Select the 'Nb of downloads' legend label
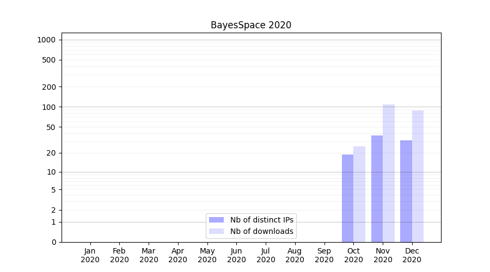 click(x=261, y=231)
